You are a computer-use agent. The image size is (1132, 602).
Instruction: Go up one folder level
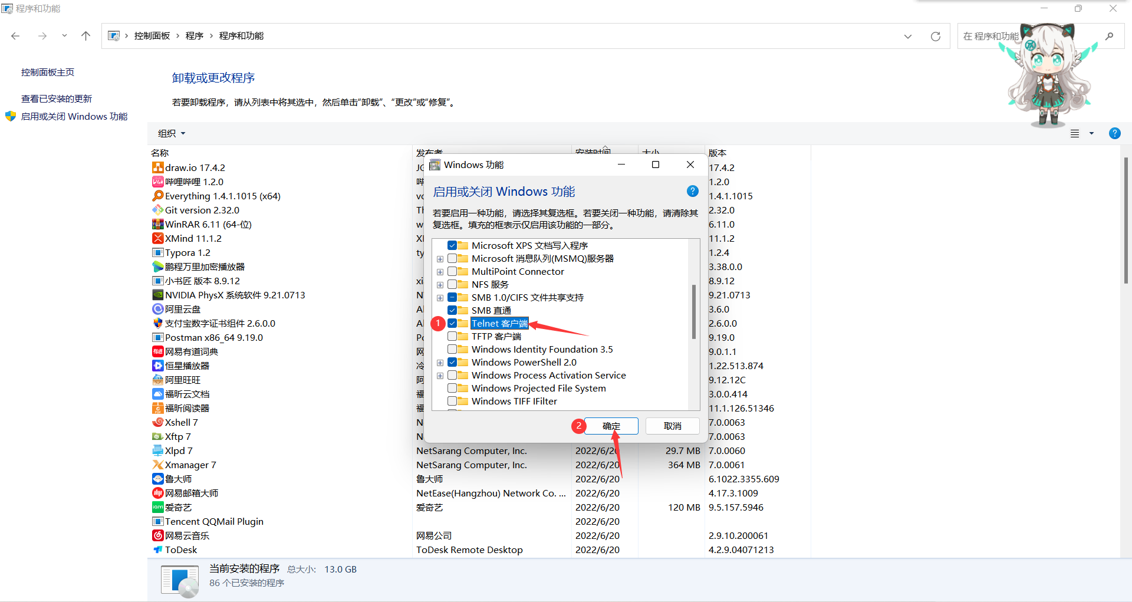(x=85, y=36)
